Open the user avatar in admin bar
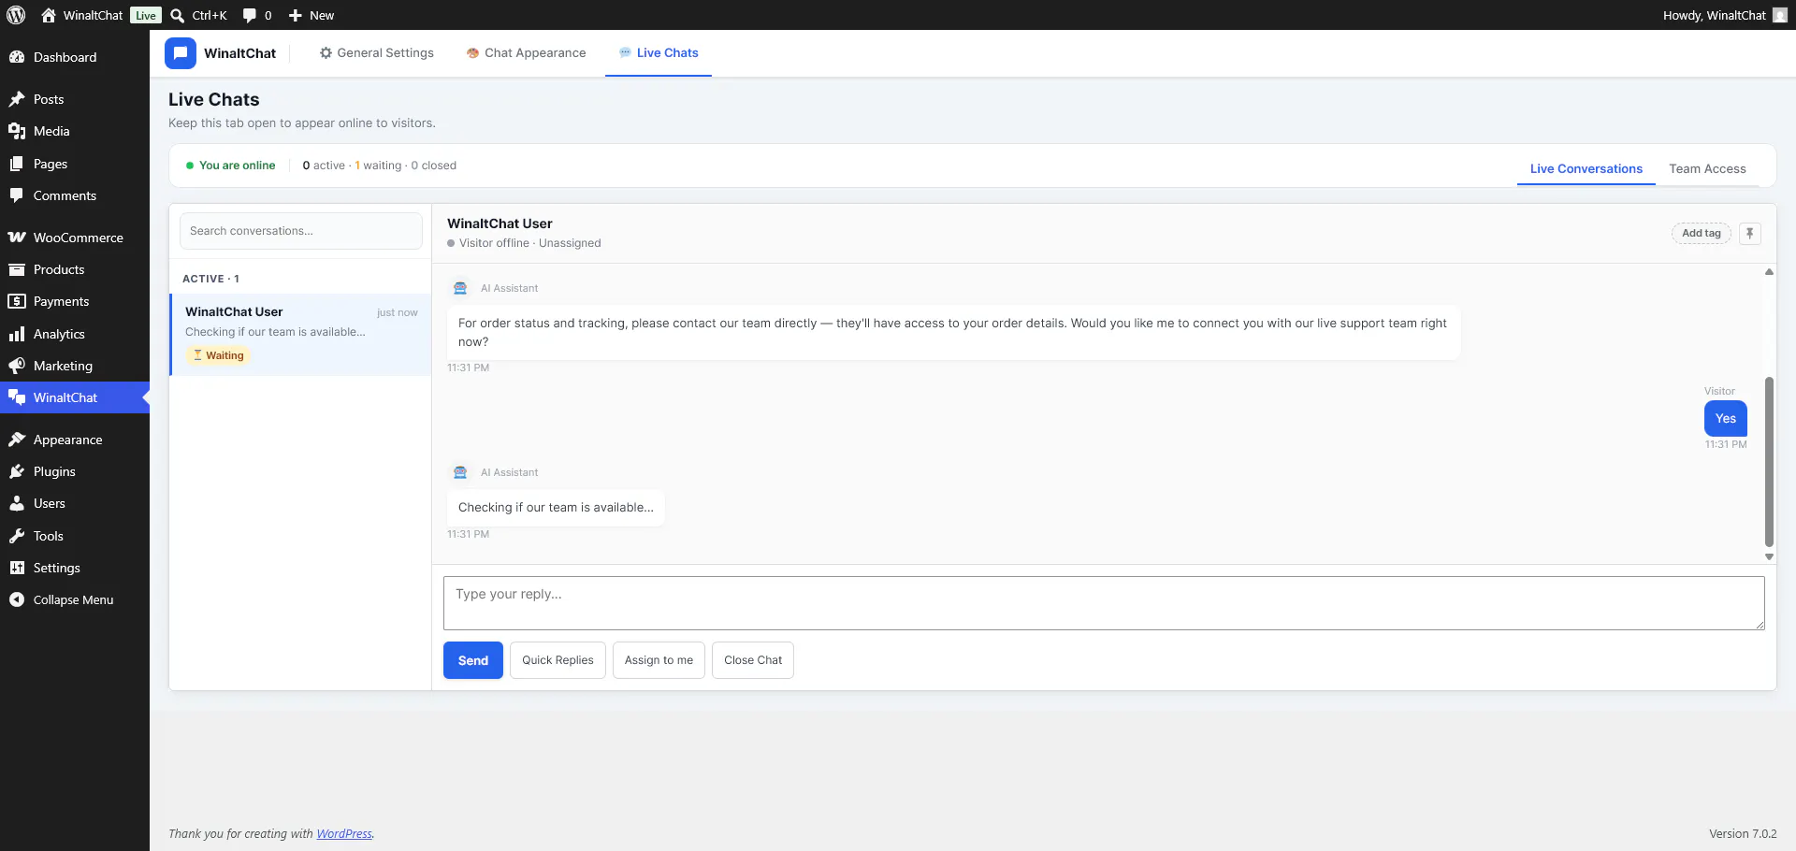 click(1780, 15)
